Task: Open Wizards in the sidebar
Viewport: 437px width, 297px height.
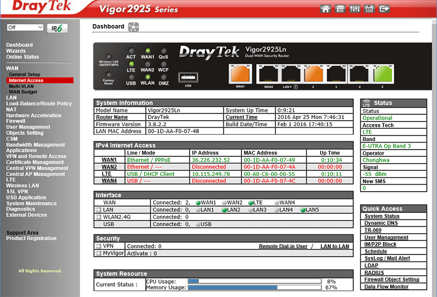Action: point(16,51)
